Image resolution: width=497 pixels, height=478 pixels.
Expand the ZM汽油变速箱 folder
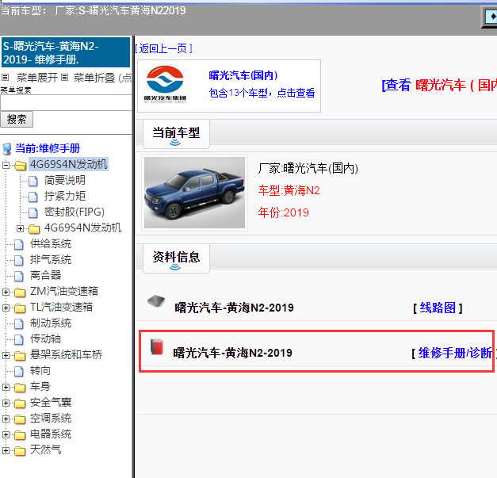coord(6,292)
